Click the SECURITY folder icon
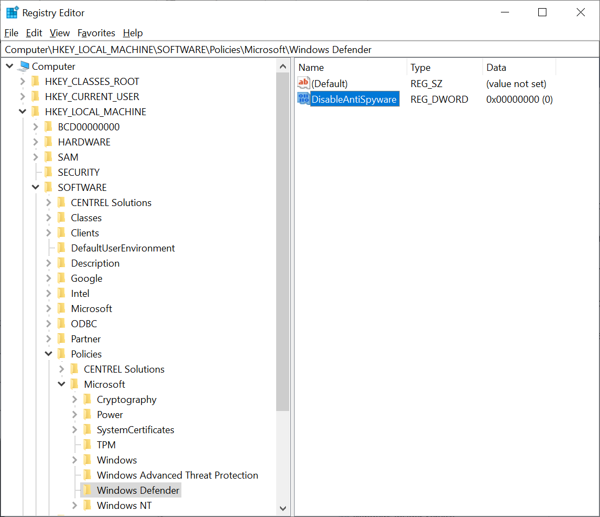The height and width of the screenshot is (517, 600). click(49, 172)
